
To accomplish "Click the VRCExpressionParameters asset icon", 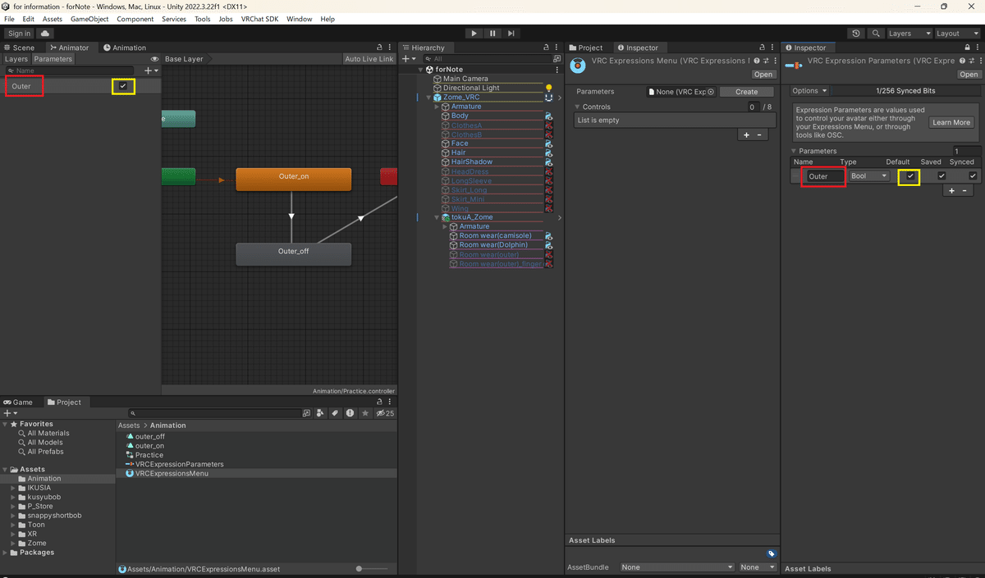I will coord(129,464).
